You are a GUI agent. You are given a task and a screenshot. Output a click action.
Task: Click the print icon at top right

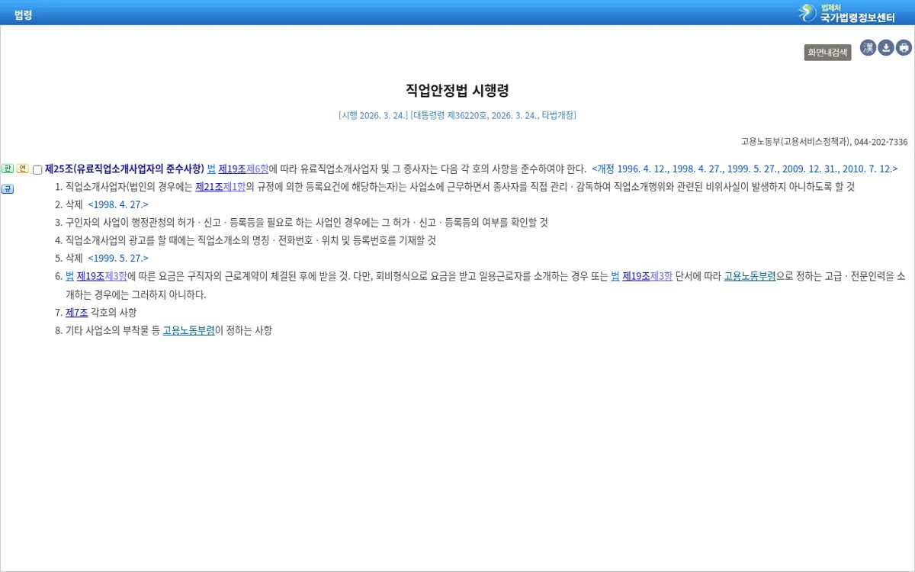[x=904, y=48]
